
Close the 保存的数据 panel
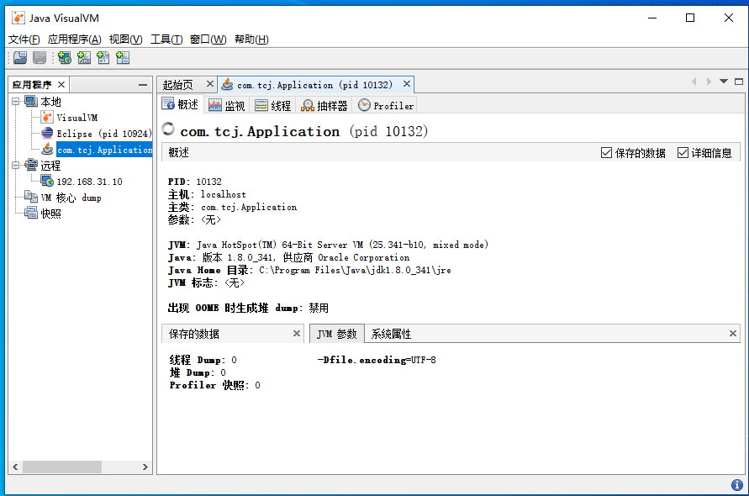[x=297, y=334]
